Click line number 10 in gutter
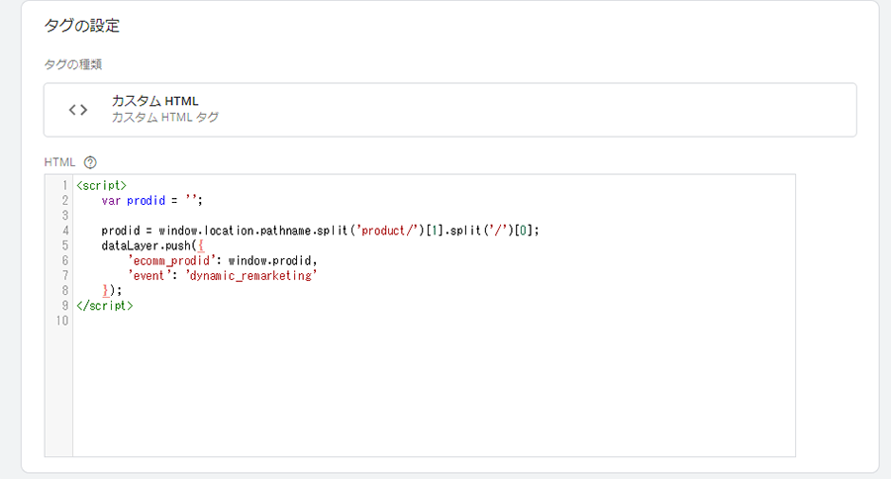This screenshot has width=891, height=479. pos(61,321)
